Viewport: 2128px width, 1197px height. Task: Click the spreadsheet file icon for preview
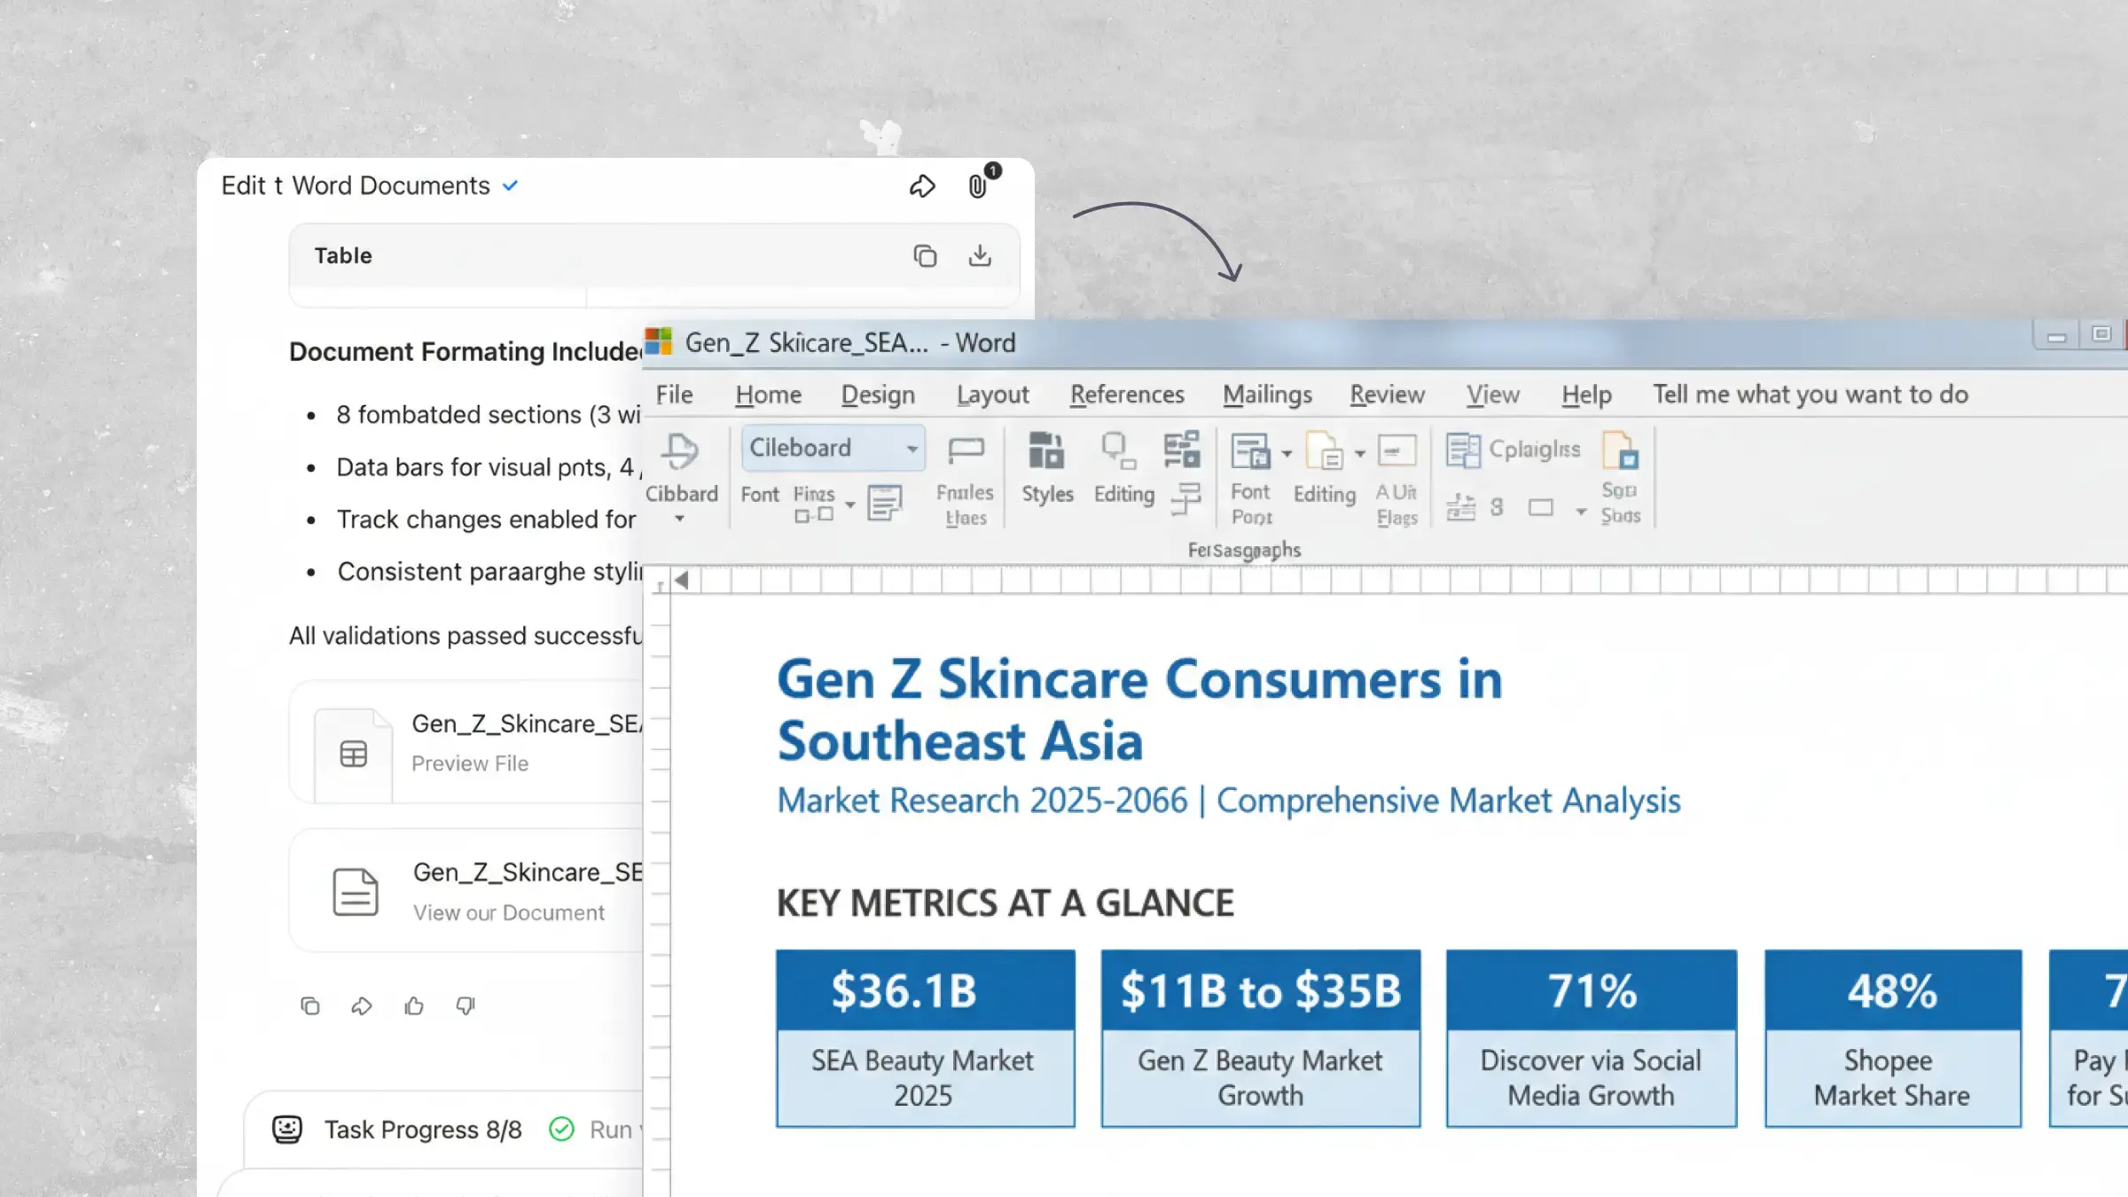[353, 755]
